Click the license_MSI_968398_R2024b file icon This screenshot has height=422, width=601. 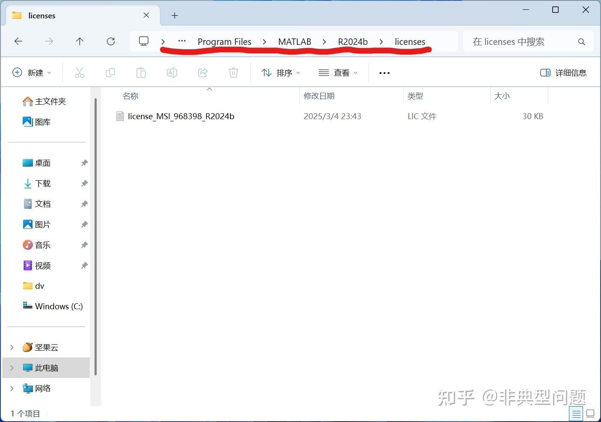120,116
